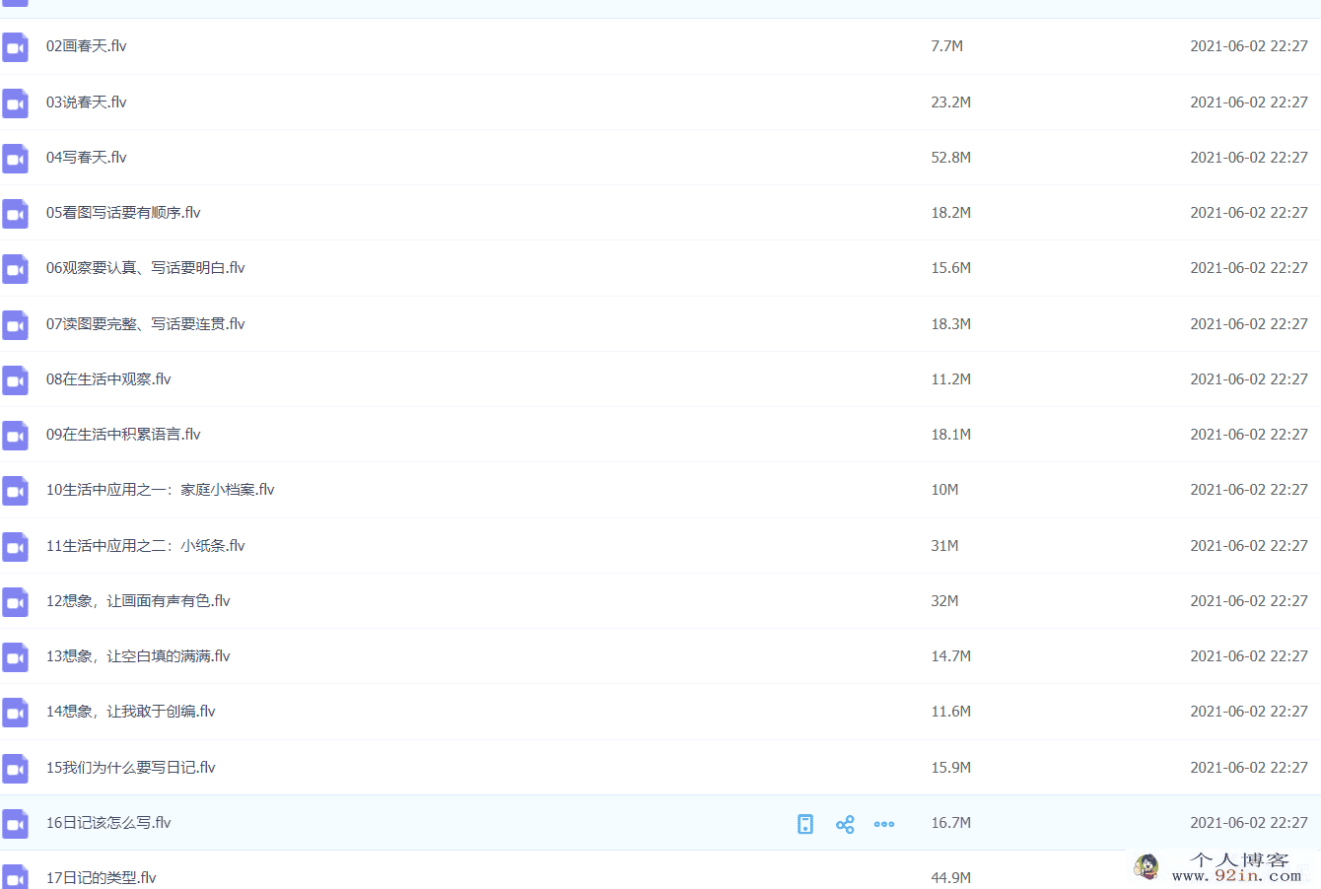The image size is (1321, 889).
Task: Click video icon beside 08在生活中观察.flv
Action: 15,379
